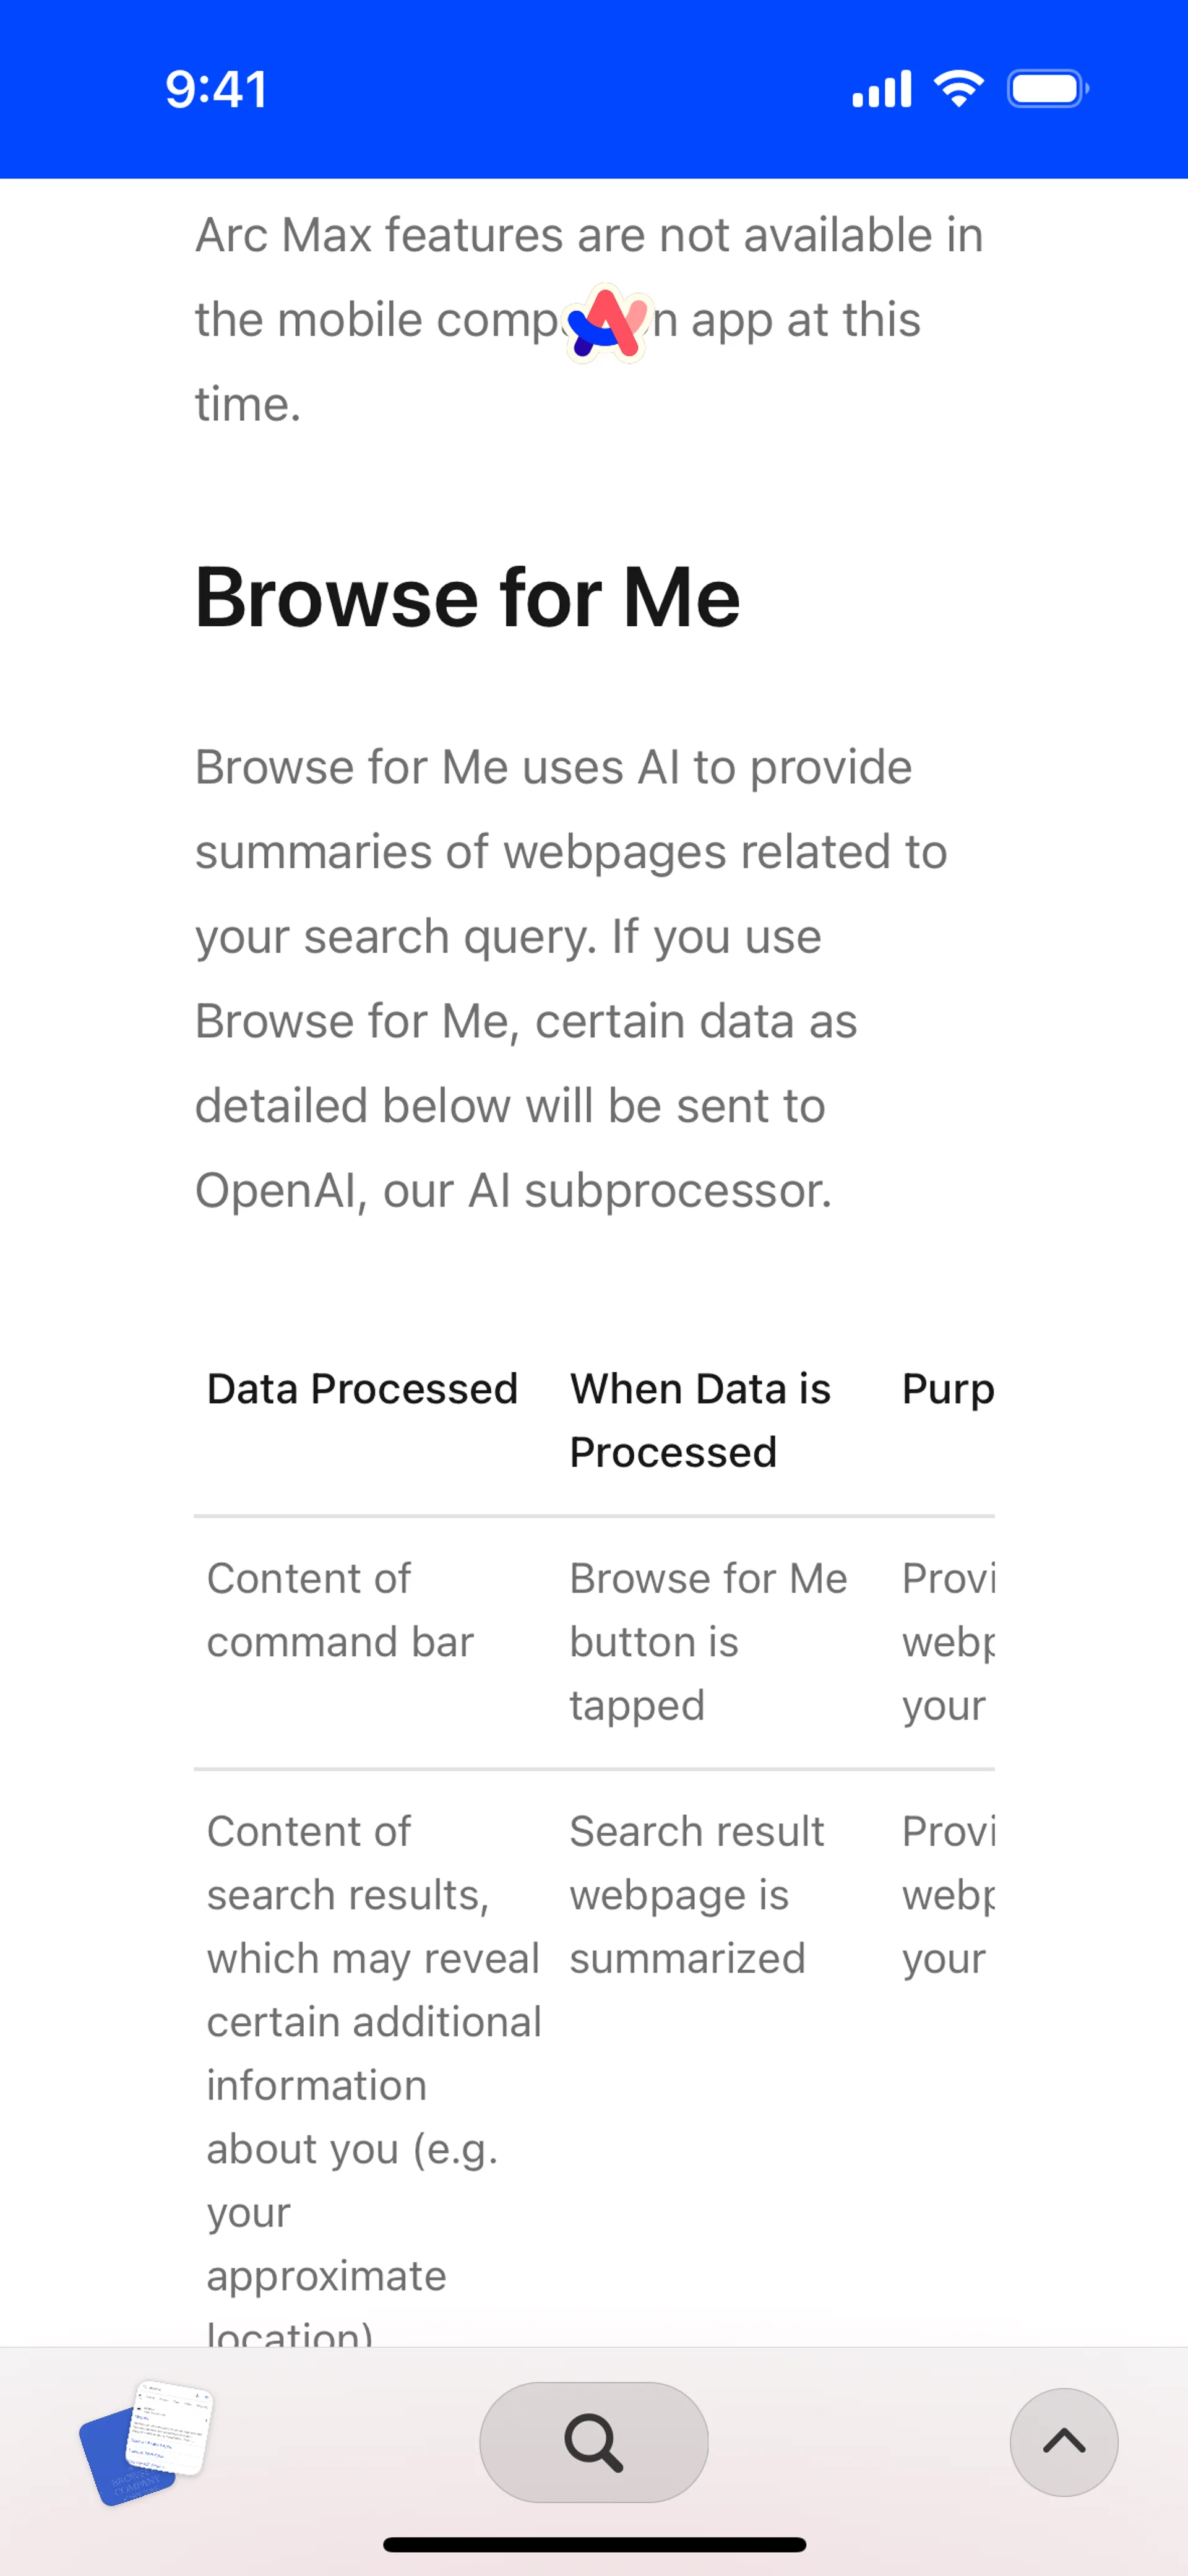
Task: Click the first row's truncated "Provi" purpose cell
Action: (x=947, y=1641)
